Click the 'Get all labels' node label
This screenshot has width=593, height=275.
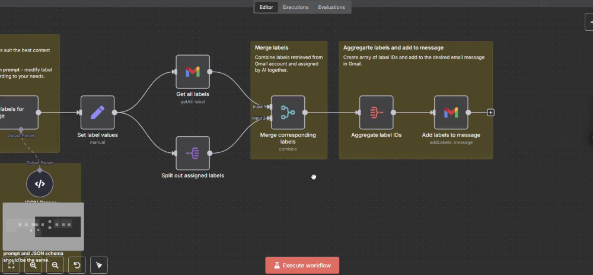(193, 94)
